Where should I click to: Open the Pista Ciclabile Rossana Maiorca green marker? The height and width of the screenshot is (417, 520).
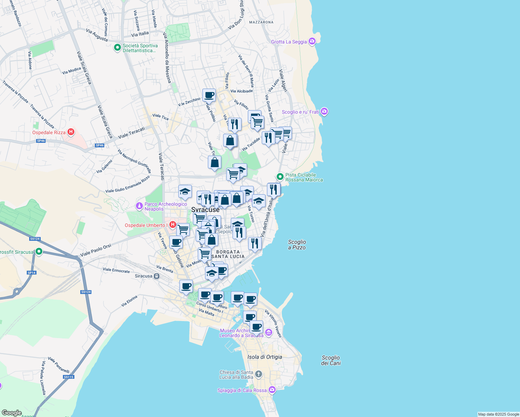coord(280,177)
